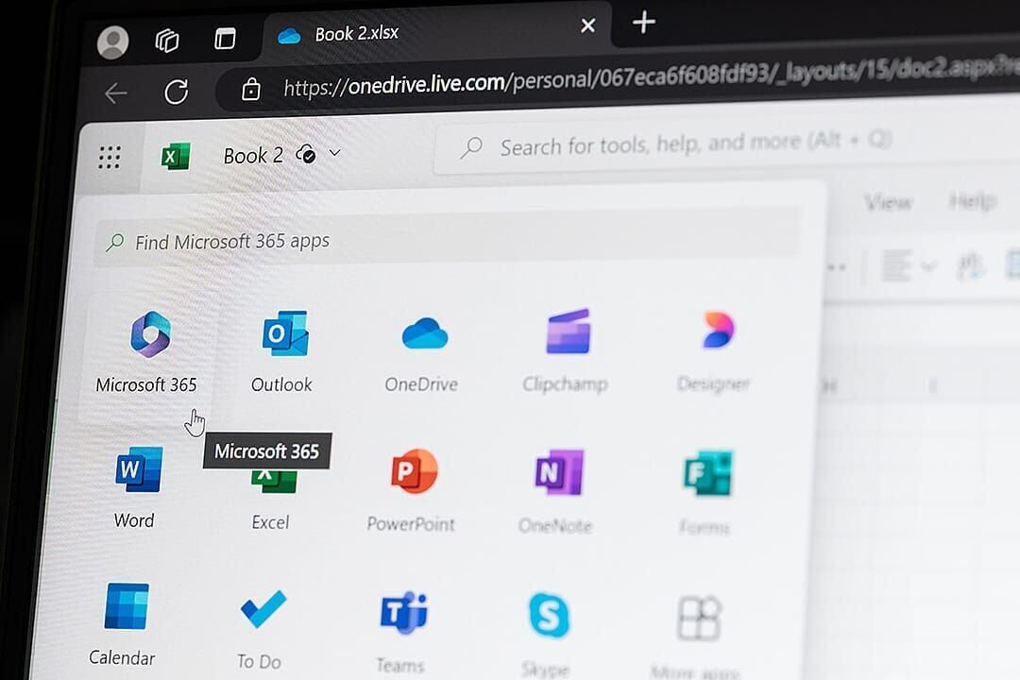Open the Help ribbon tab

(x=973, y=201)
